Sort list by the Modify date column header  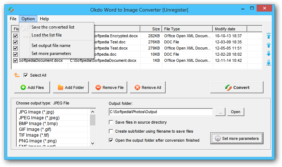click(230, 29)
